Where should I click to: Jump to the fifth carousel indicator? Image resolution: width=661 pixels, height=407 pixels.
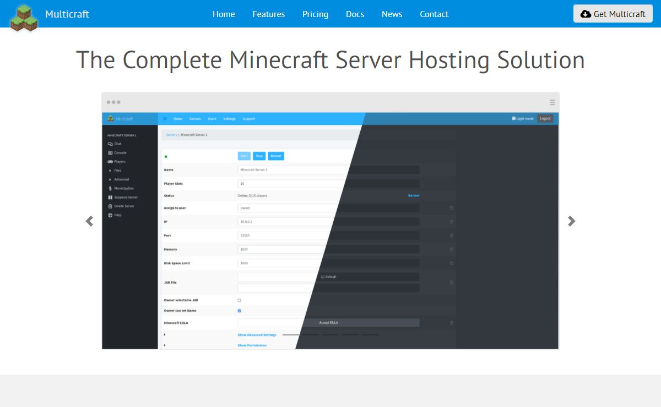(370, 334)
